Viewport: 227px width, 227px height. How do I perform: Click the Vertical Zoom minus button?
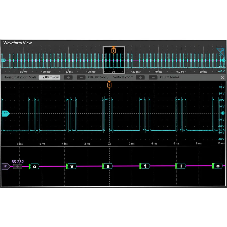point(153,77)
